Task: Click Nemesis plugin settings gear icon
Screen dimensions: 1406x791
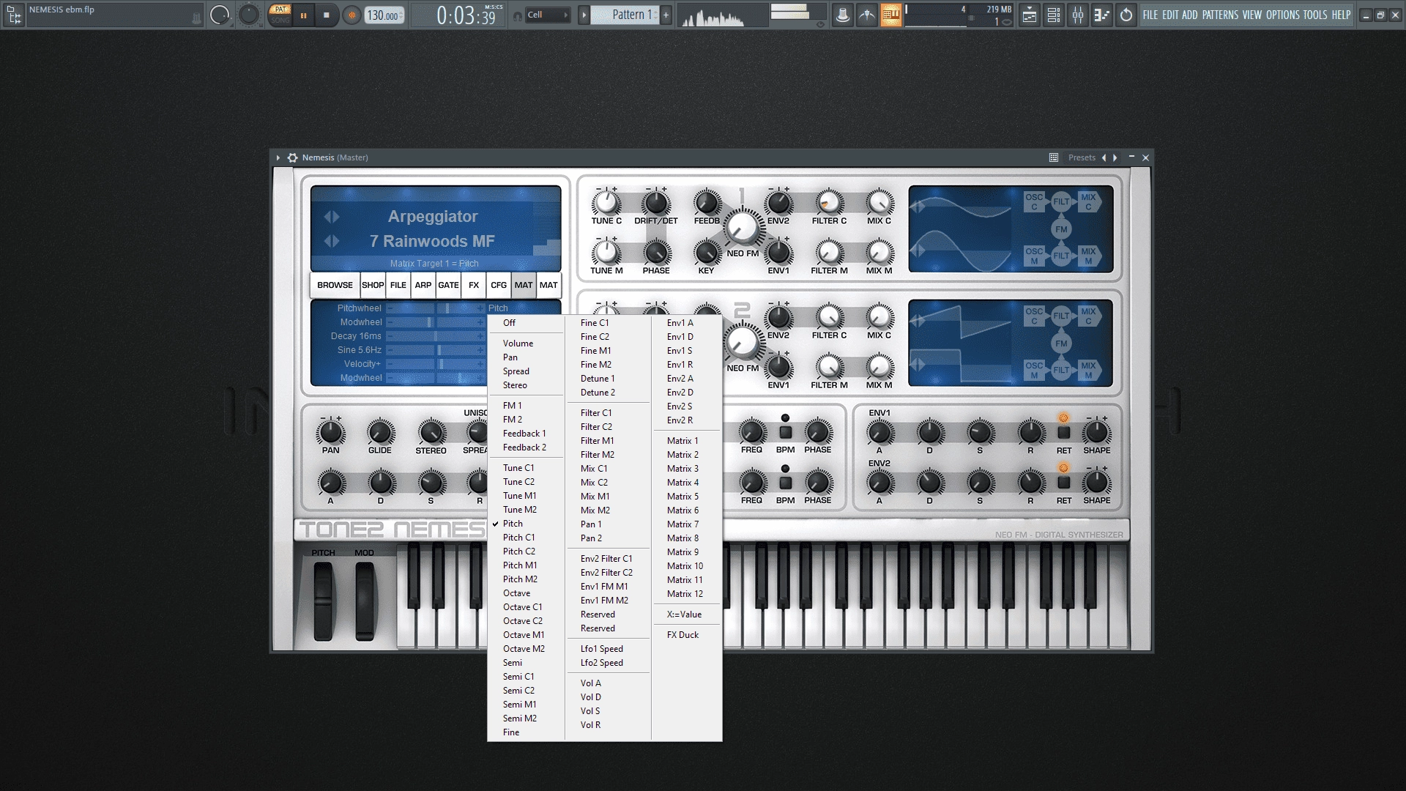Action: 292,157
